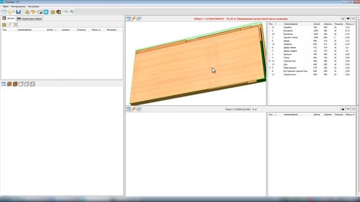Move Пакет 1 down with the black down arrow
The image size is (360, 202).
tap(348, 19)
